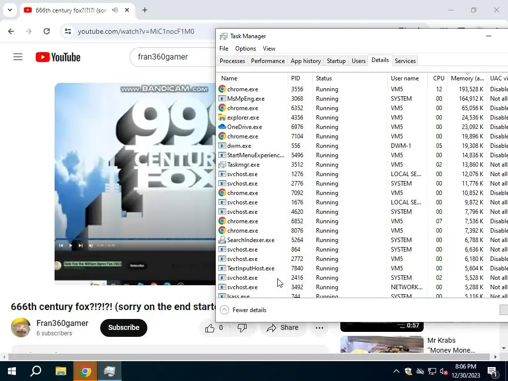This screenshot has width=508, height=381.
Task: Click the horizontal page scrollbar
Action: click(248, 357)
